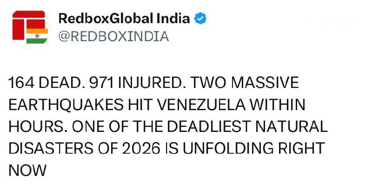The height and width of the screenshot is (187, 372).
Task: Click the Indian flag in the avatar
Action: (x=37, y=36)
